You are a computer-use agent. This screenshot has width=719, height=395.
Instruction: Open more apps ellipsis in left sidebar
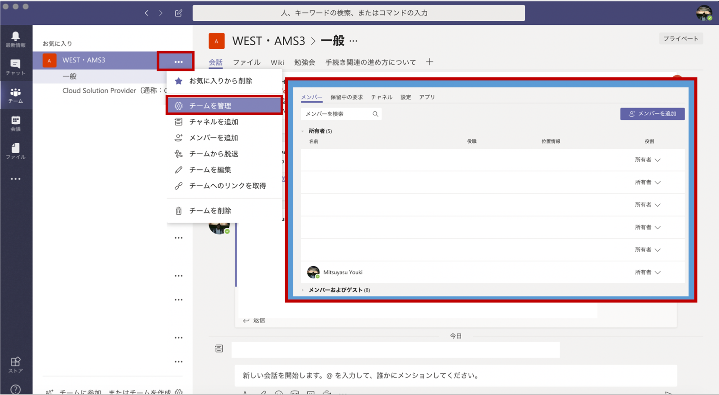[15, 179]
